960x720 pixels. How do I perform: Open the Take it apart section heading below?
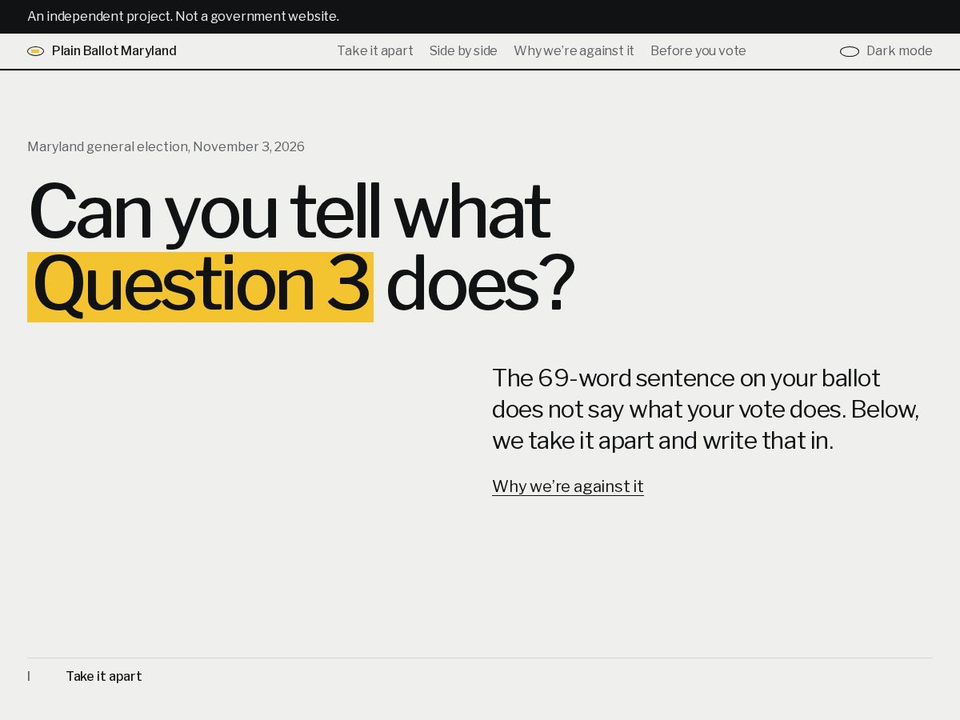coord(104,677)
